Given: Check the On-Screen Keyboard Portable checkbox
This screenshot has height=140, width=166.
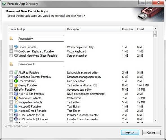Looking at the screenshot, I should click(x=11, y=51).
